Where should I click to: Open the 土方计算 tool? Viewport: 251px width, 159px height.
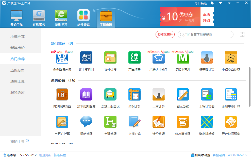click(159, 94)
